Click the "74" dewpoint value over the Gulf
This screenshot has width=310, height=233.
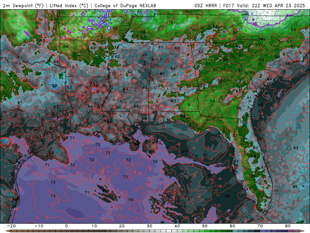[x=131, y=200]
